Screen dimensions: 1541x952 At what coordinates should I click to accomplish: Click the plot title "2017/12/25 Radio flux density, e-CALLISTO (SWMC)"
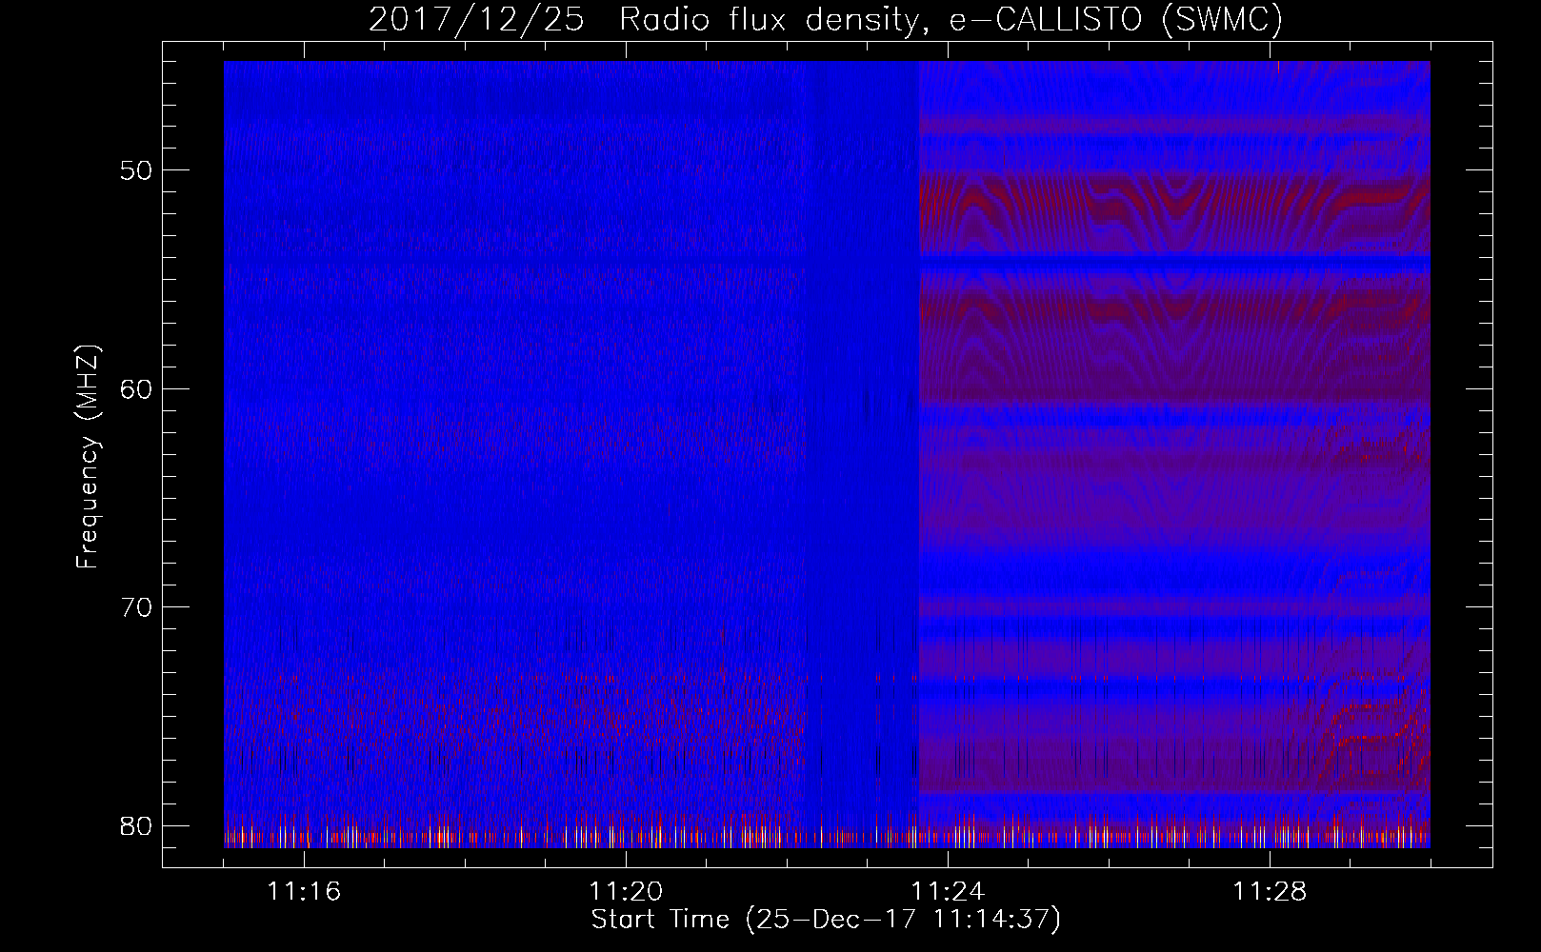pos(826,19)
